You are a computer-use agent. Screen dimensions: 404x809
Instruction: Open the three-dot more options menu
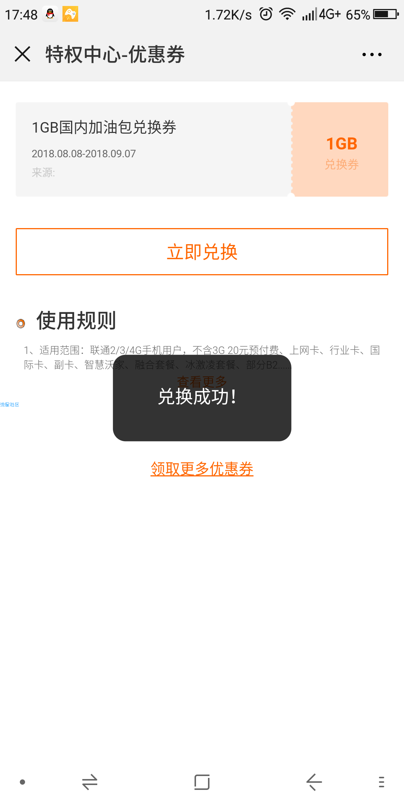[372, 54]
